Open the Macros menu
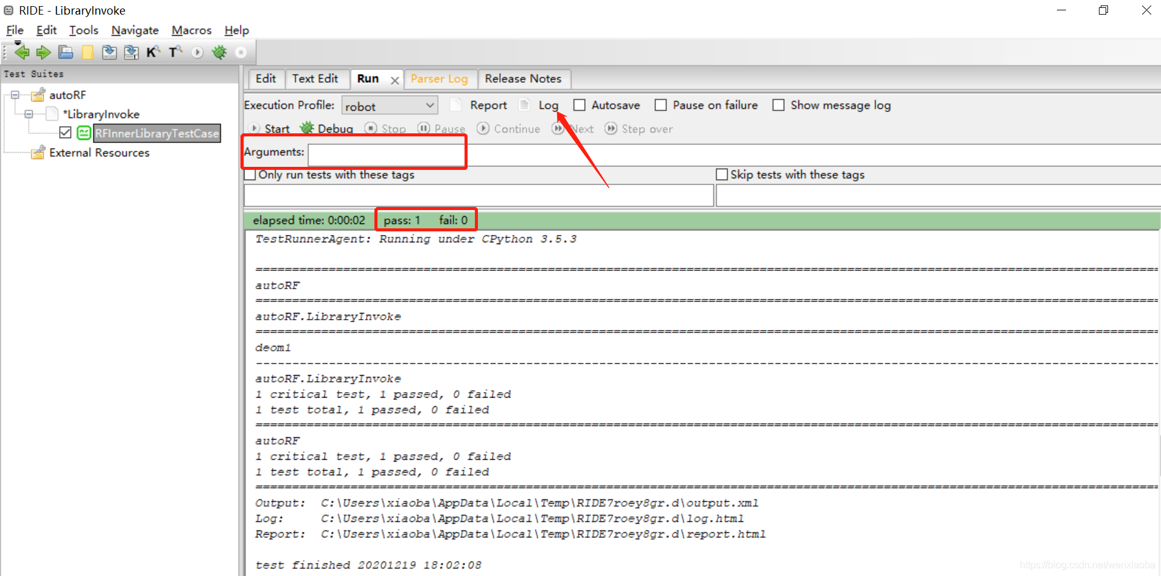The height and width of the screenshot is (576, 1161). click(x=191, y=30)
